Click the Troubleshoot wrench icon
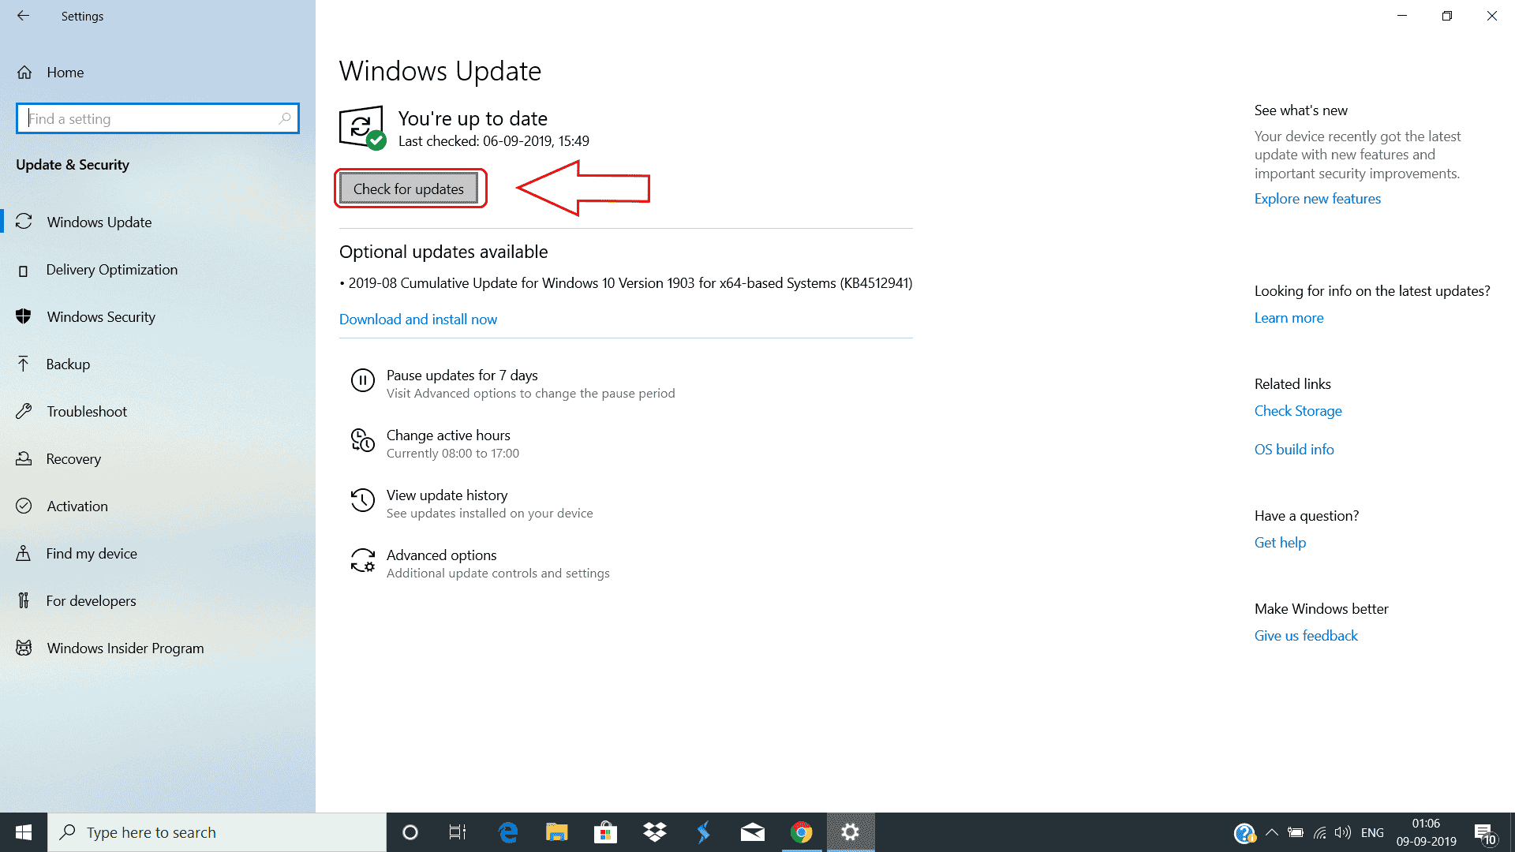Viewport: 1515px width, 852px height. 24,411
